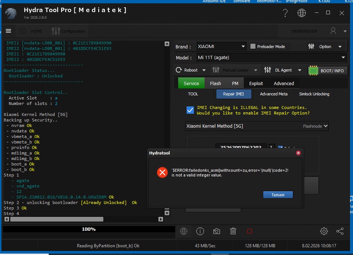
Task: Take a screenshot with camera icon
Action: (x=217, y=231)
